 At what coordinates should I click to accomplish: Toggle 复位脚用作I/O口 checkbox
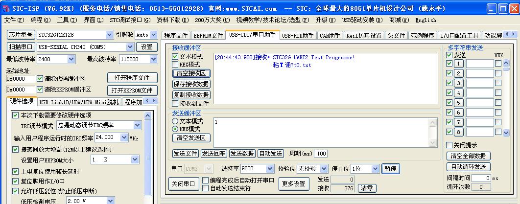click(15, 181)
